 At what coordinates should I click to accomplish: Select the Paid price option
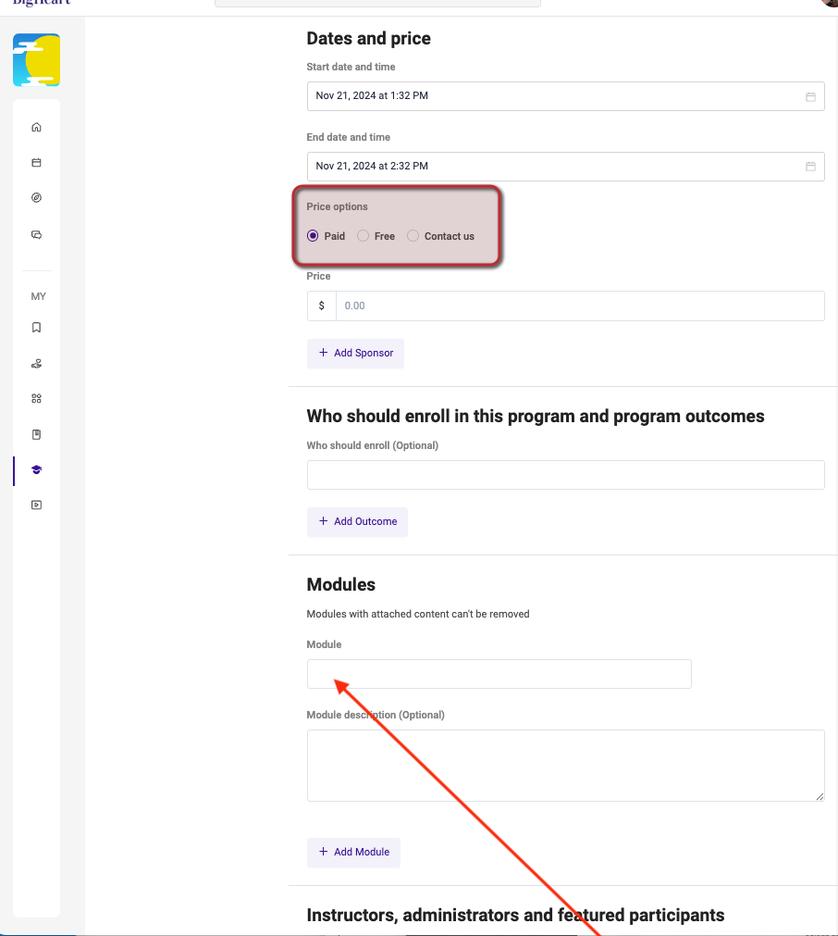click(x=313, y=236)
